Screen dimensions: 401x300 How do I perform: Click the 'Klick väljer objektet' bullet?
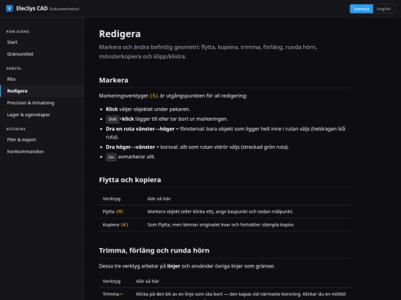pos(148,109)
